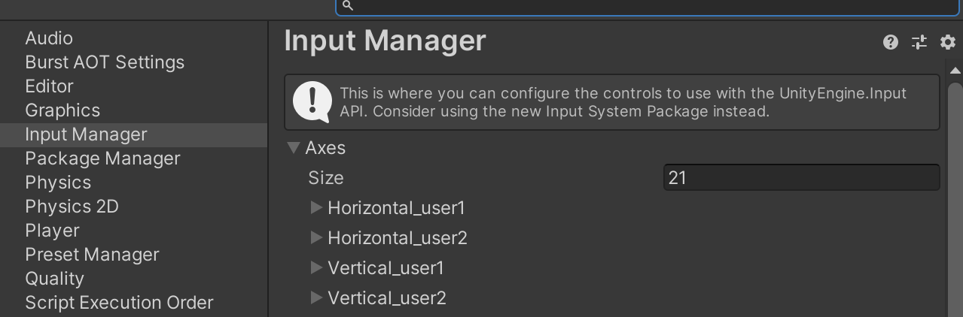
Task: Click the settings search field
Action: [x=648, y=6]
